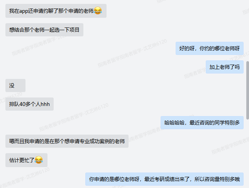Click the short gray message 没

coord(15,85)
